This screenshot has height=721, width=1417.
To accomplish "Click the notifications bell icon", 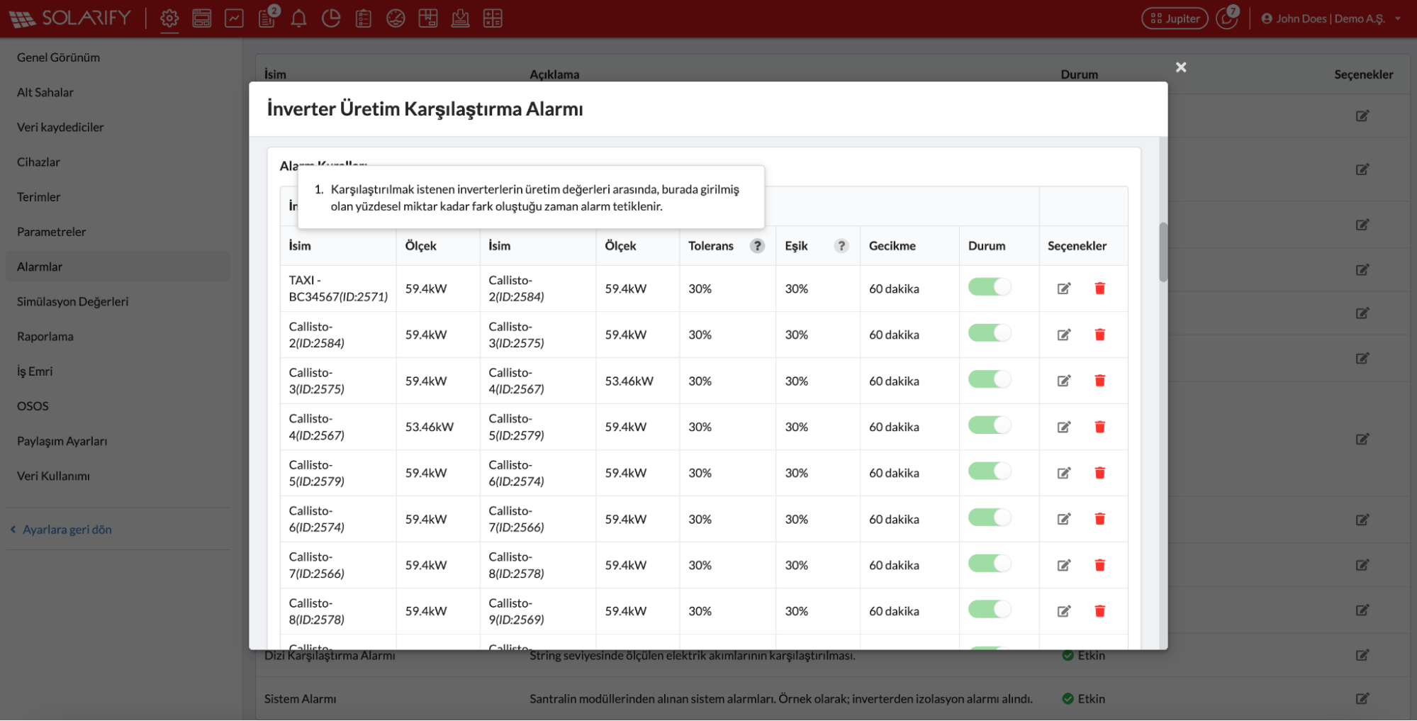I will click(x=299, y=18).
